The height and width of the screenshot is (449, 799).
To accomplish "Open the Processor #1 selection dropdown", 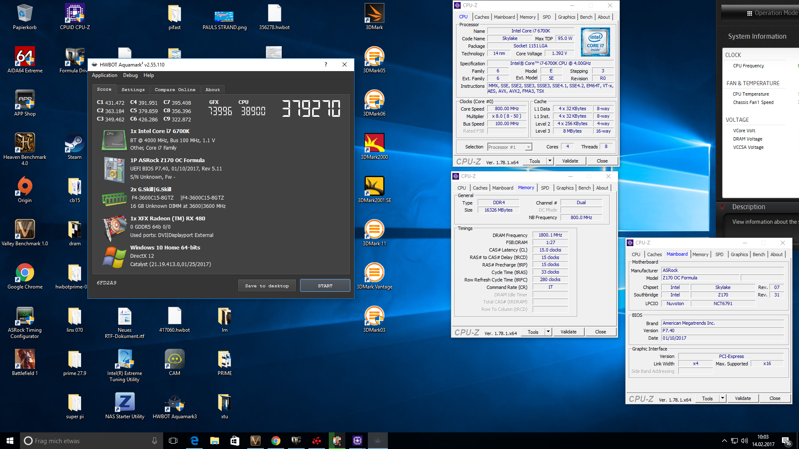I will pyautogui.click(x=510, y=147).
